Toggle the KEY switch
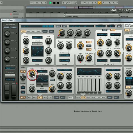This screenshot has width=133, height=133. click(x=89, y=49)
